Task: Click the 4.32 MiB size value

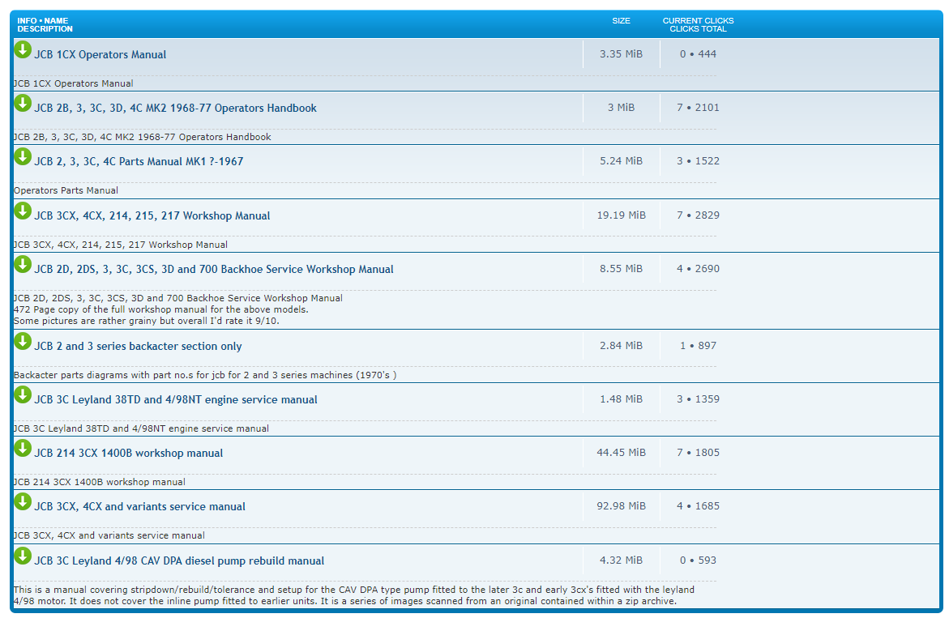Action: click(x=621, y=560)
